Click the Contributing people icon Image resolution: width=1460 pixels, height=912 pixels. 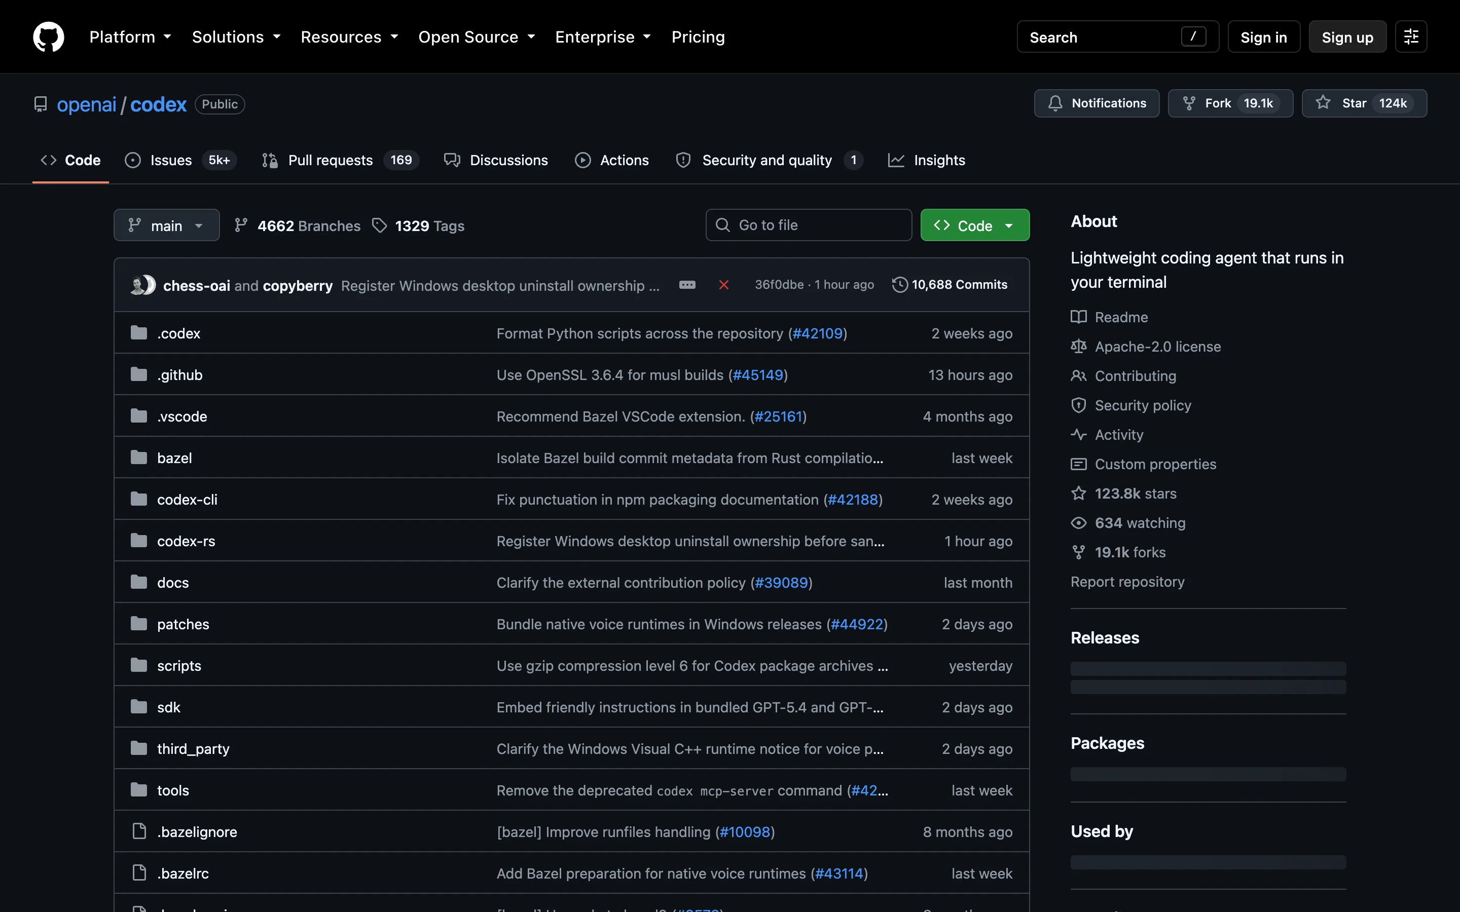pyautogui.click(x=1078, y=376)
